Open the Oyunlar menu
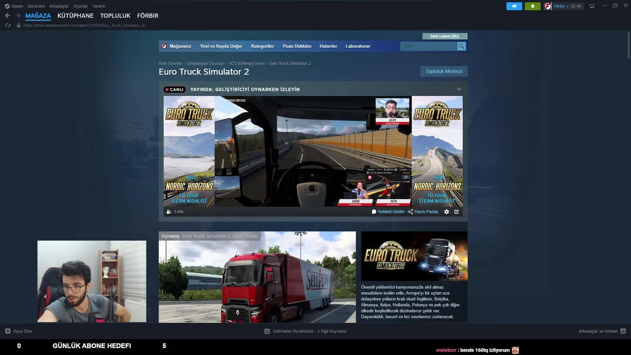The width and height of the screenshot is (631, 355). 81,6
